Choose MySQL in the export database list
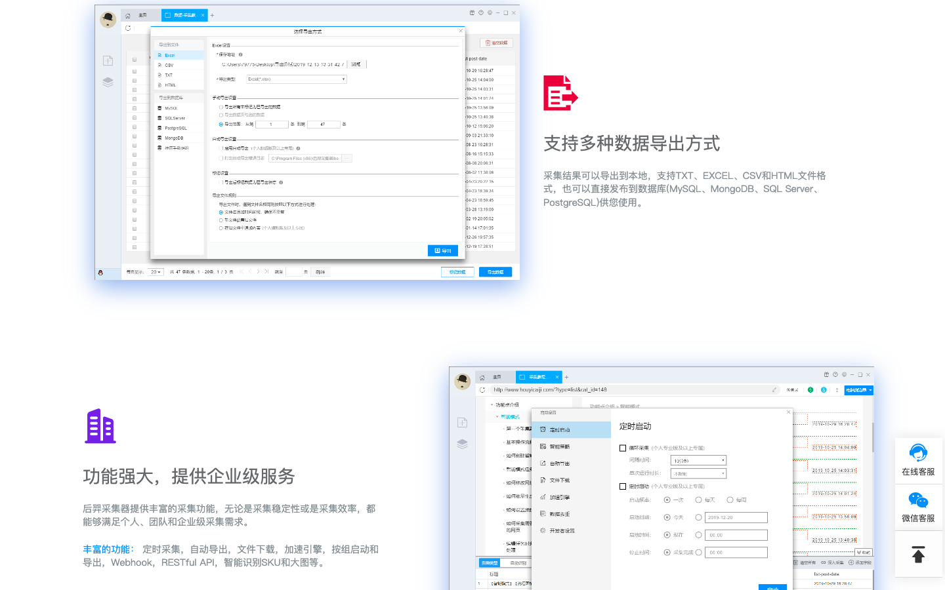The width and height of the screenshot is (945, 590). coord(171,108)
